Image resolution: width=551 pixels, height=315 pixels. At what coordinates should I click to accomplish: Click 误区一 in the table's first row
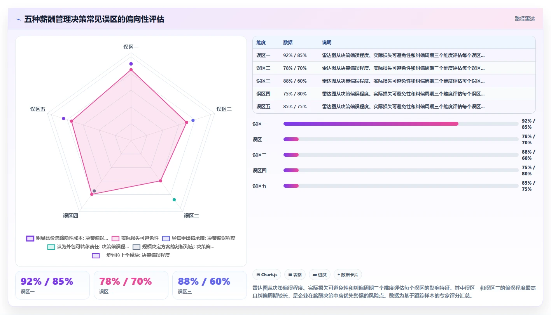(x=263, y=55)
